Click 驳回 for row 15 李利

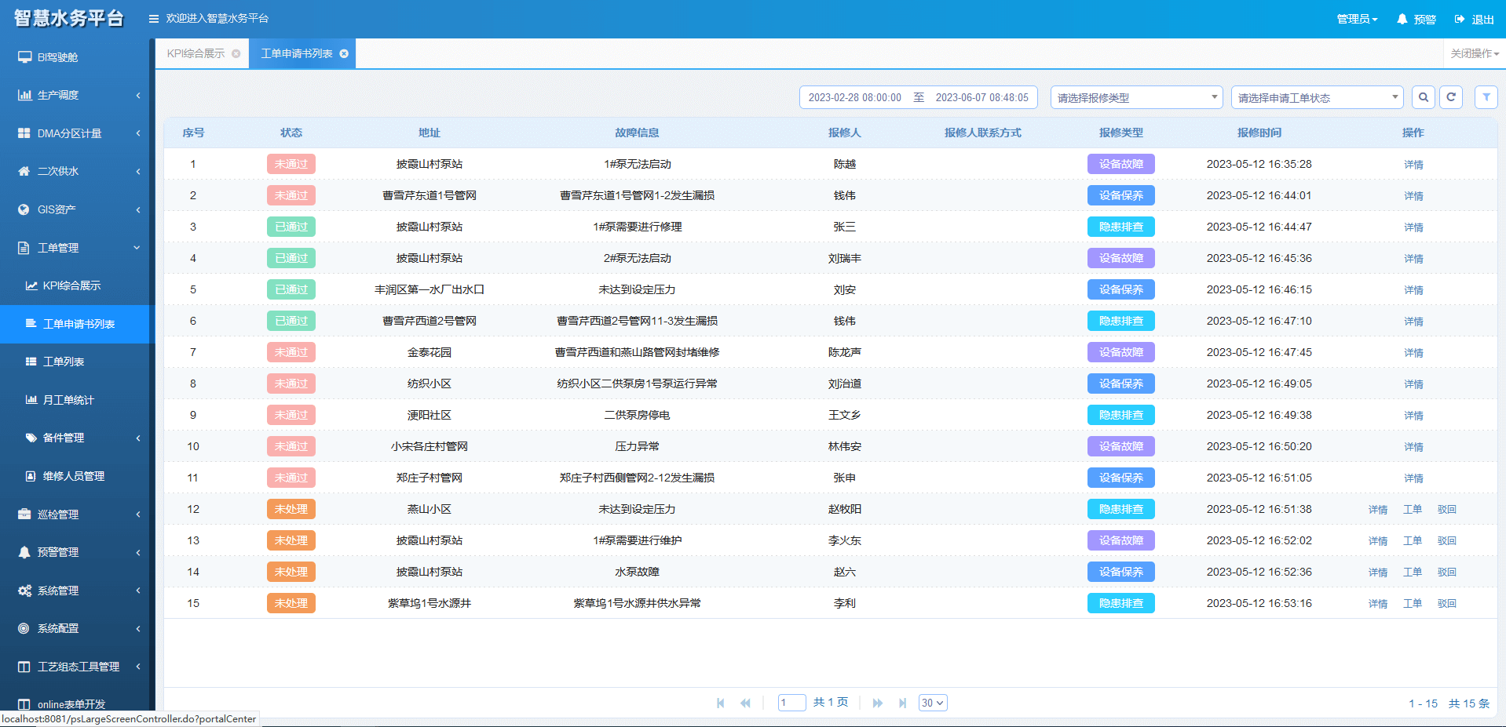[x=1447, y=604]
